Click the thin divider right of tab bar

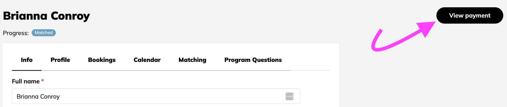tap(311, 70)
